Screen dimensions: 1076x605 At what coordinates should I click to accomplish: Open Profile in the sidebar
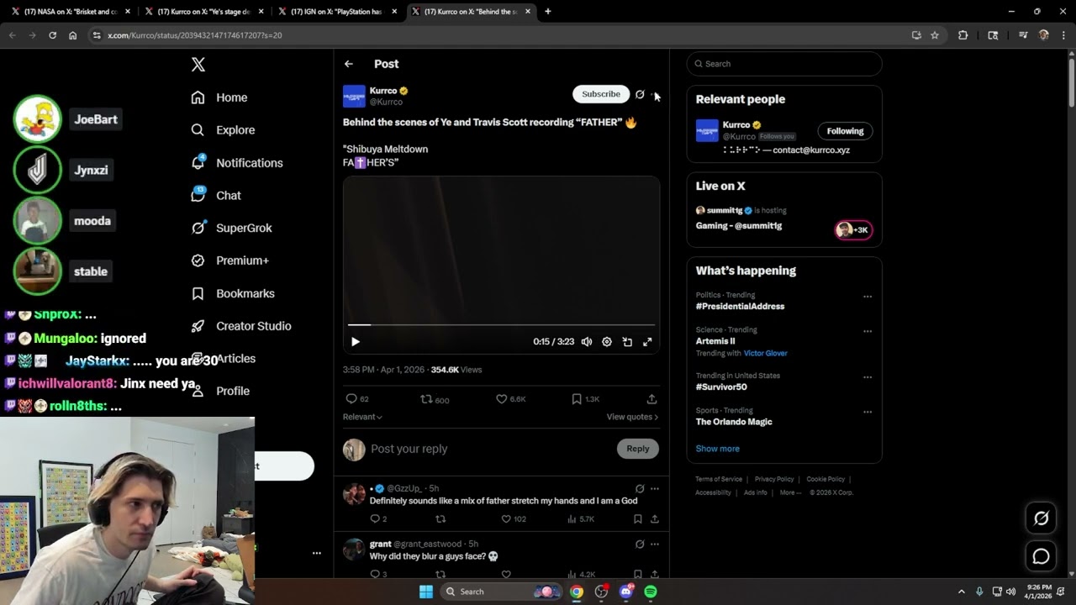[x=232, y=391]
